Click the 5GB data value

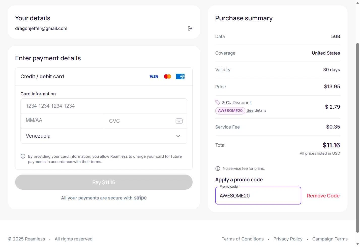click(336, 36)
